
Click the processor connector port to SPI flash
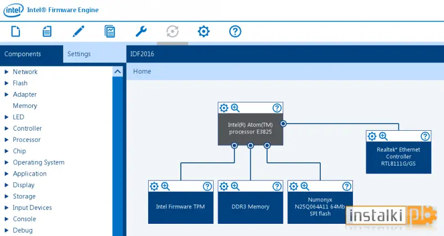tap(267, 146)
